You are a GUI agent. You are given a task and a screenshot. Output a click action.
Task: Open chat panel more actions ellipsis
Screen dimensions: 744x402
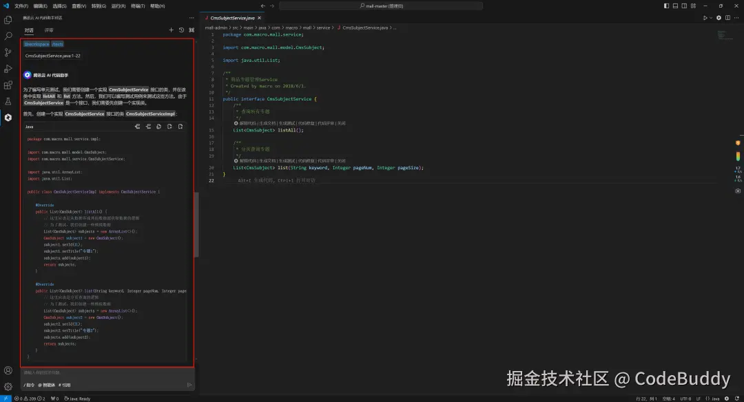(x=192, y=17)
